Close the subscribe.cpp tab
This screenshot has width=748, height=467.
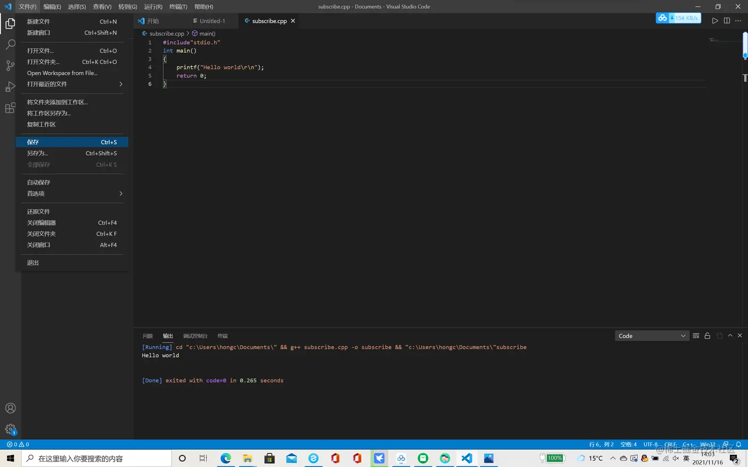point(293,21)
